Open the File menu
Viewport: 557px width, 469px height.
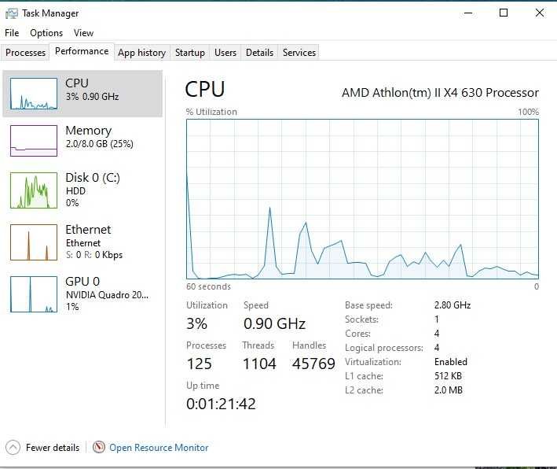(x=12, y=33)
